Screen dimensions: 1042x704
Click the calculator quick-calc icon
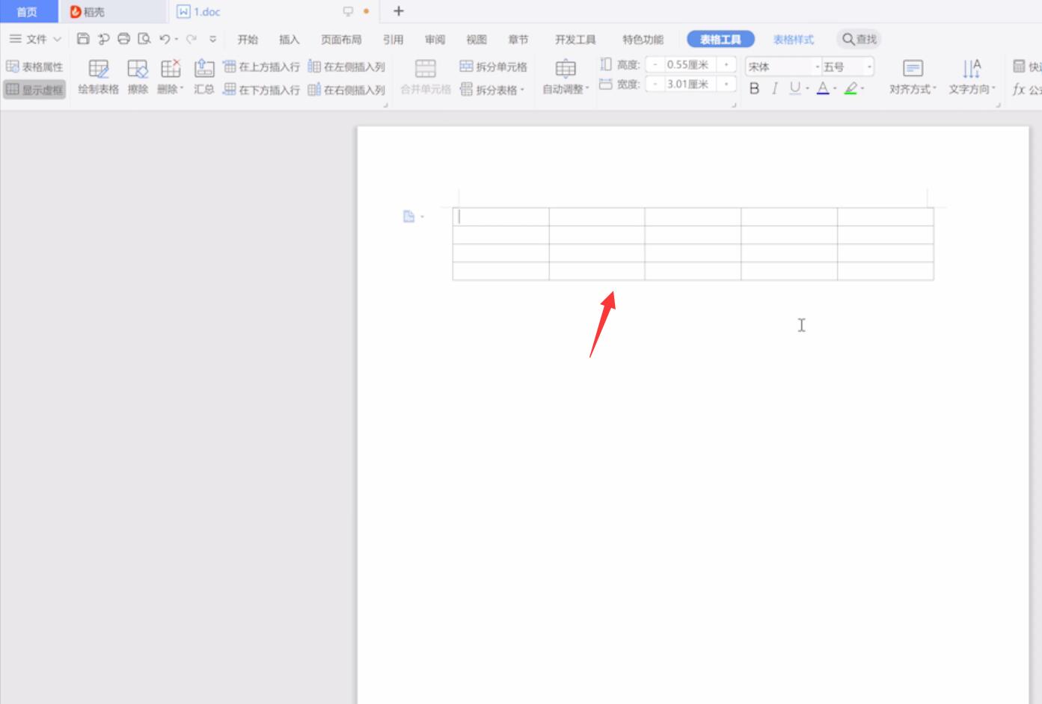coord(1019,67)
